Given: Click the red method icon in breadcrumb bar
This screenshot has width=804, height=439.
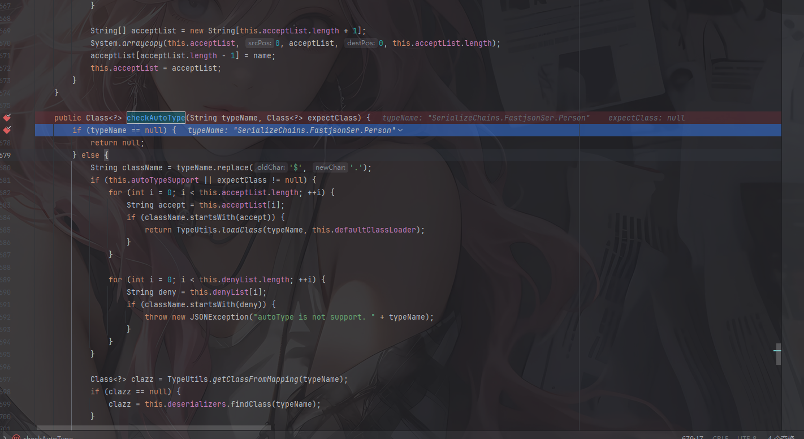Looking at the screenshot, I should 16,437.
